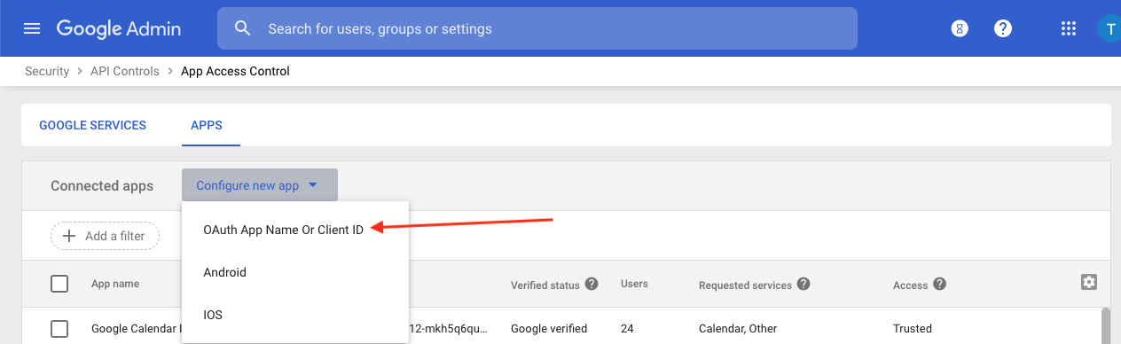Click the search magnifier icon
Screen dimensions: 1121x344
243,28
